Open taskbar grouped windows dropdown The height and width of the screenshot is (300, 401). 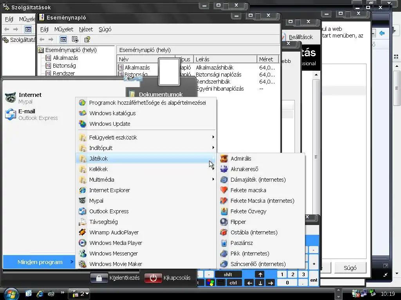[x=79, y=294]
